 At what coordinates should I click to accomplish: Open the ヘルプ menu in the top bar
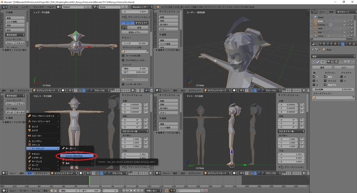pyautogui.click(x=50, y=7)
